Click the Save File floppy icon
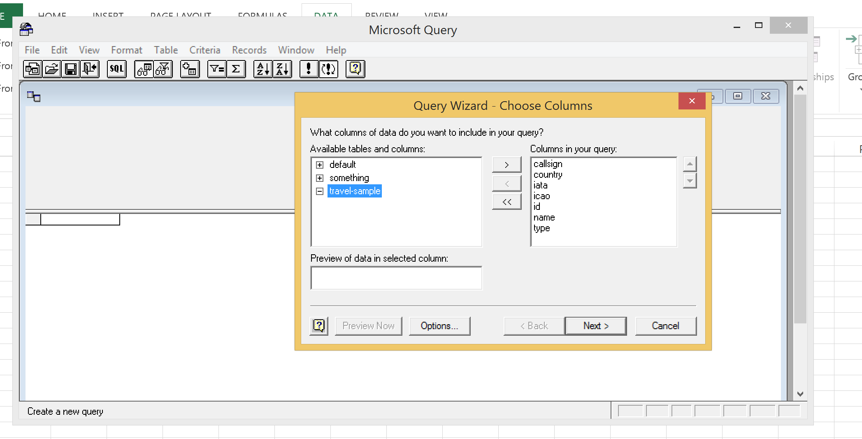The width and height of the screenshot is (862, 439). (71, 69)
